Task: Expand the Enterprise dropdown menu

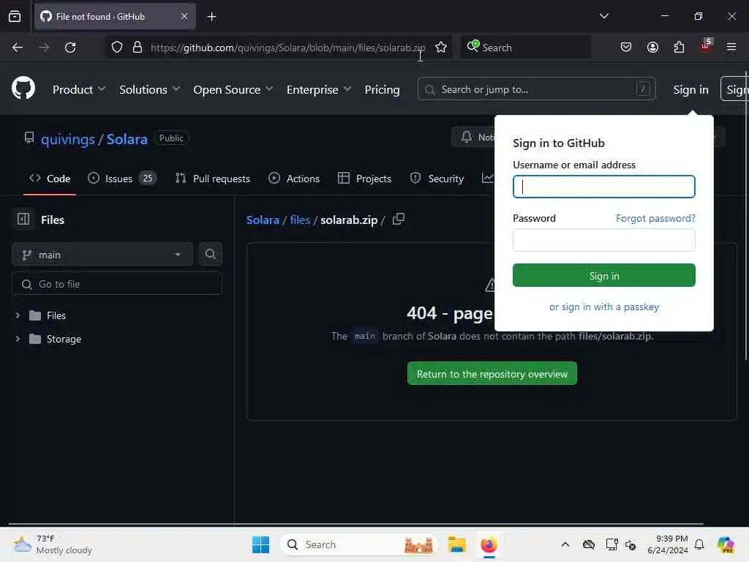Action: [319, 89]
